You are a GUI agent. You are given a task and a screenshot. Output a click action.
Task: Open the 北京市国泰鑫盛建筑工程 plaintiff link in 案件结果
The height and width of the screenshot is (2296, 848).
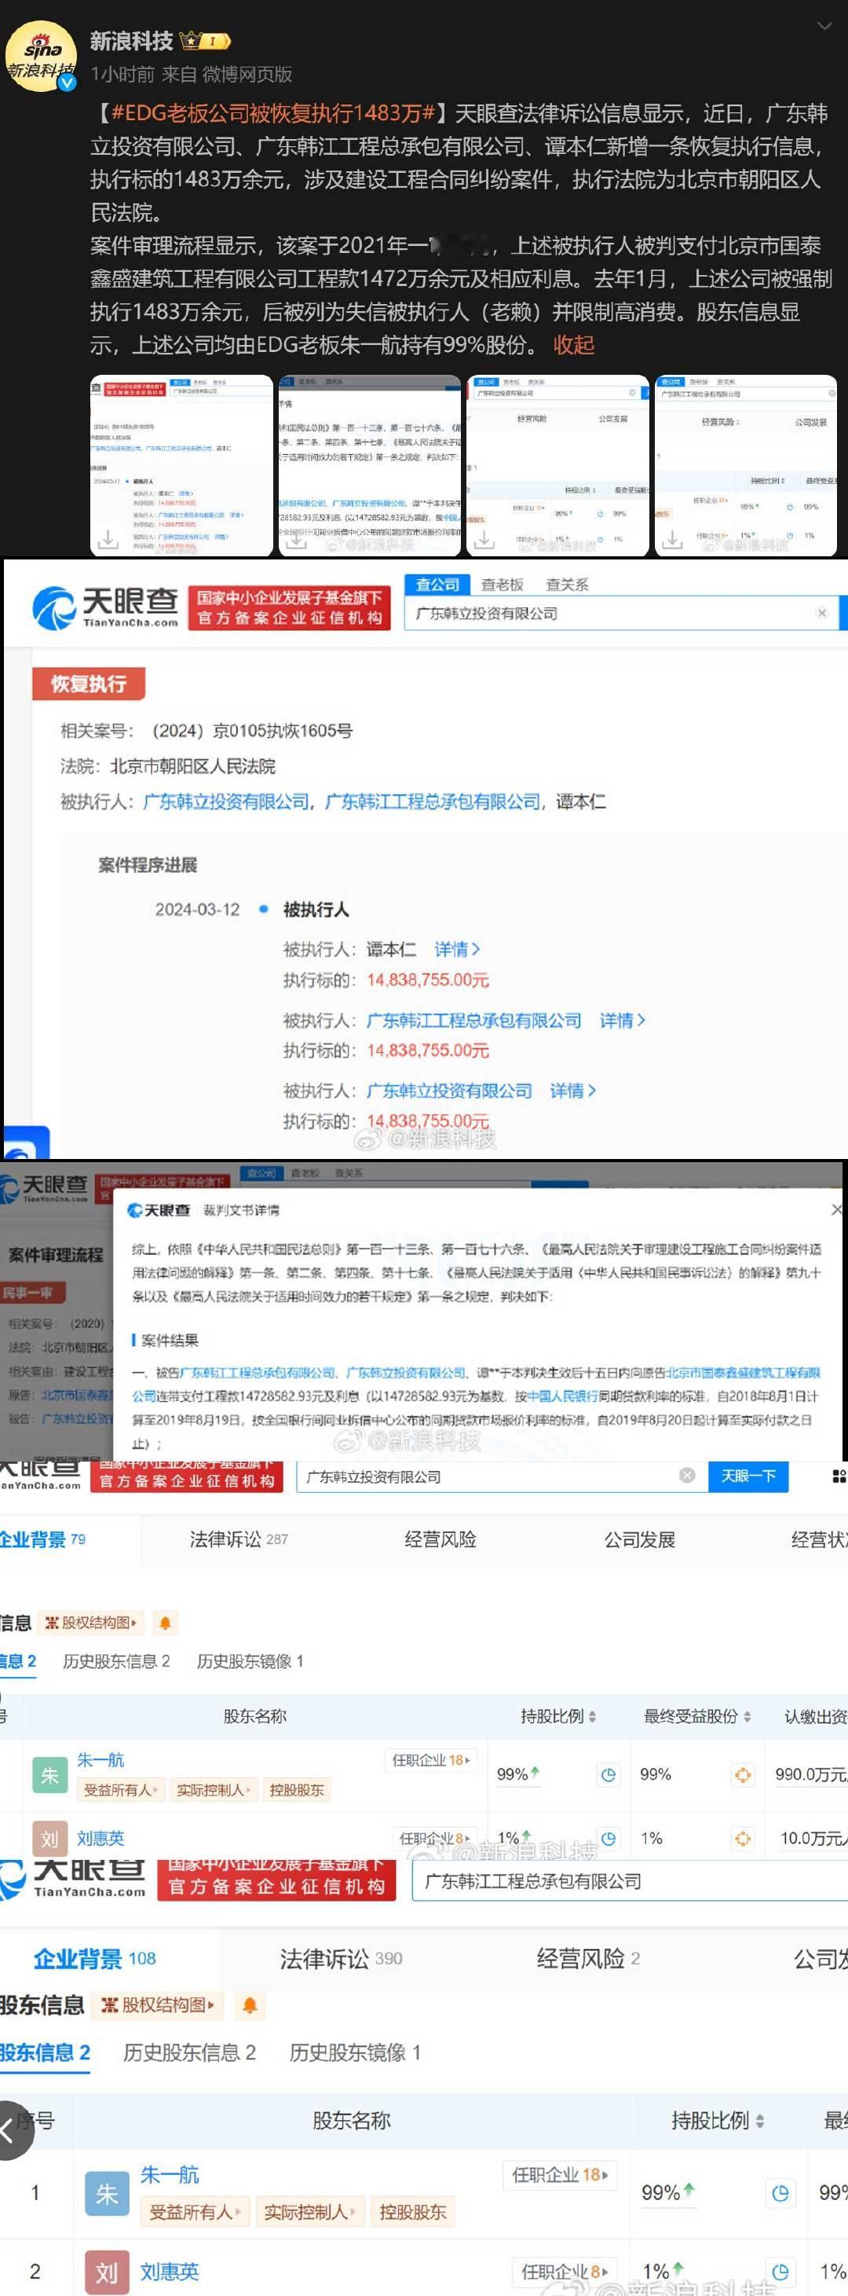(743, 1373)
